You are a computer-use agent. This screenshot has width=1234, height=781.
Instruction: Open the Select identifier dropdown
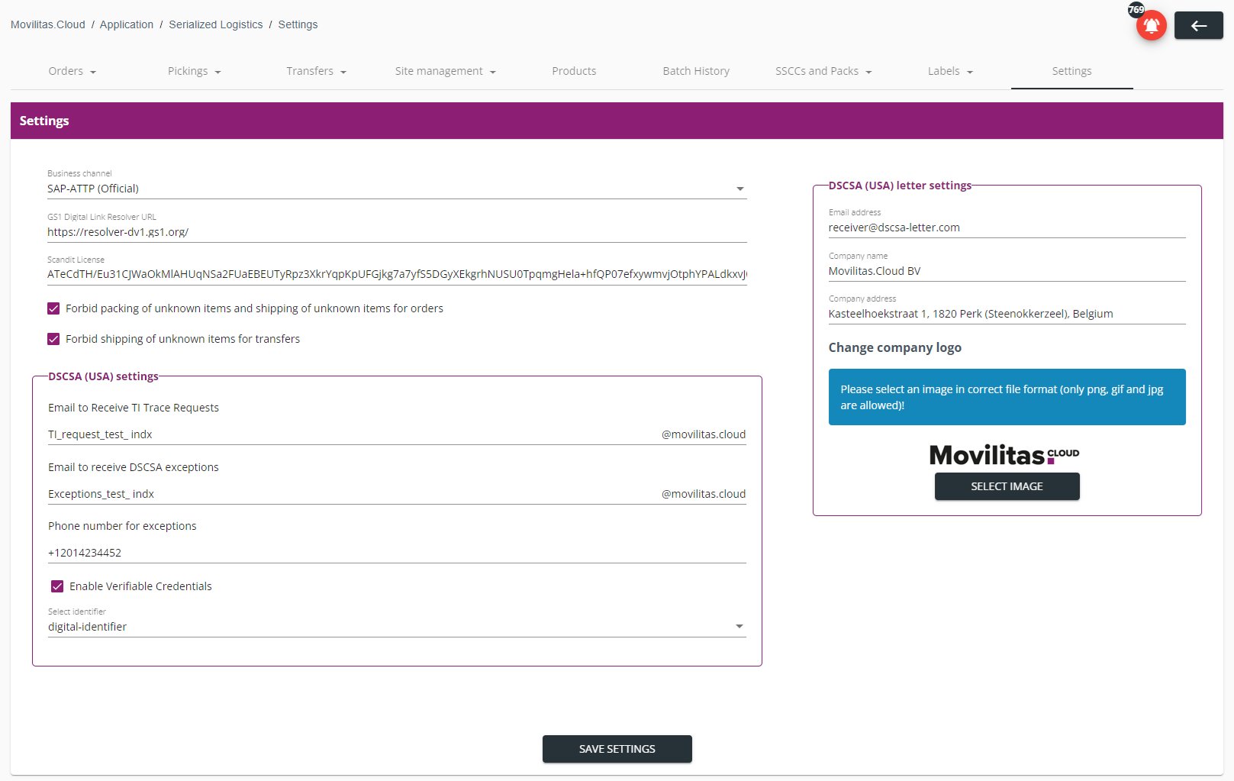[397, 627]
